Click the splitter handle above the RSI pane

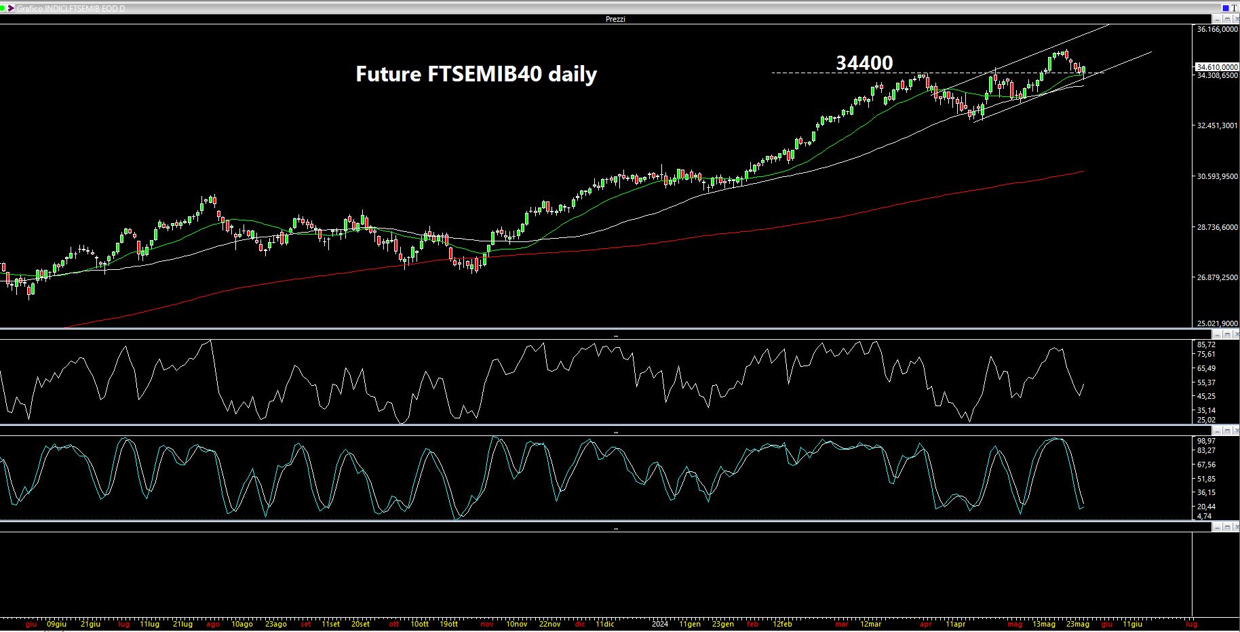(616, 336)
